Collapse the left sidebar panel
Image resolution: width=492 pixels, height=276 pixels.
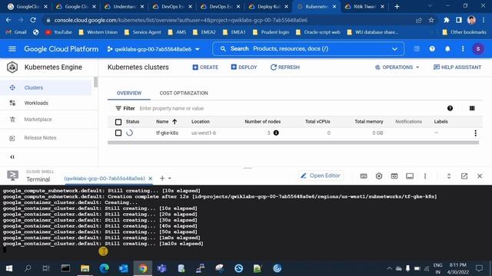pos(12,156)
